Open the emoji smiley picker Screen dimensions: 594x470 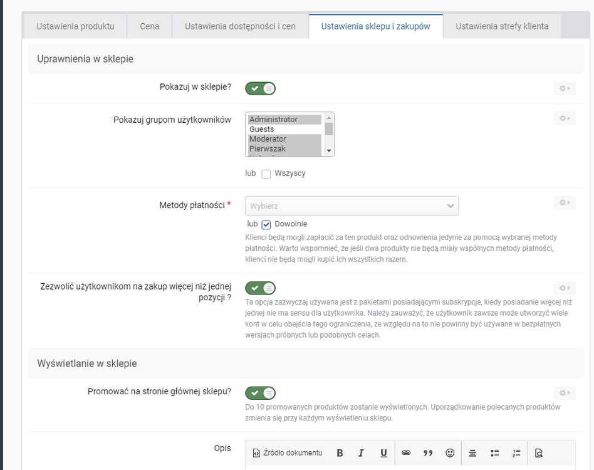450,453
